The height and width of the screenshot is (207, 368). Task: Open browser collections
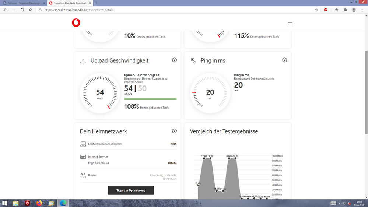tap(345, 10)
